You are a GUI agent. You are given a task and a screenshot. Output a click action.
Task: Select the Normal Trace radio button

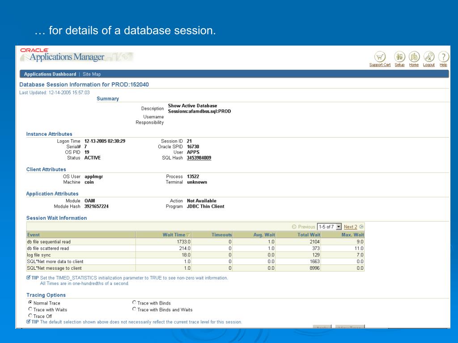click(x=30, y=302)
